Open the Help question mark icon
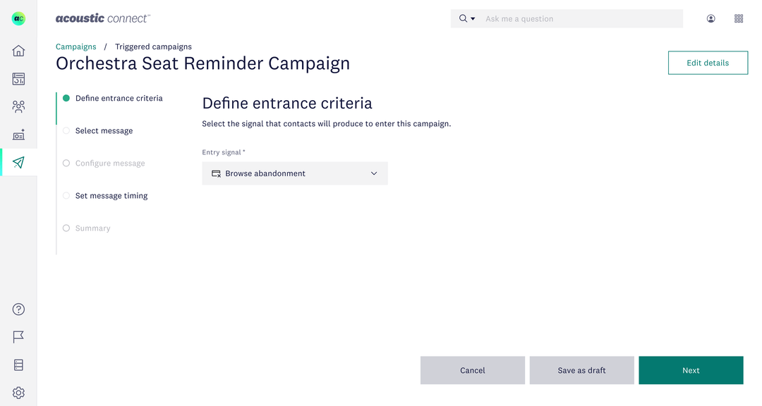The image size is (762, 406). [18, 309]
